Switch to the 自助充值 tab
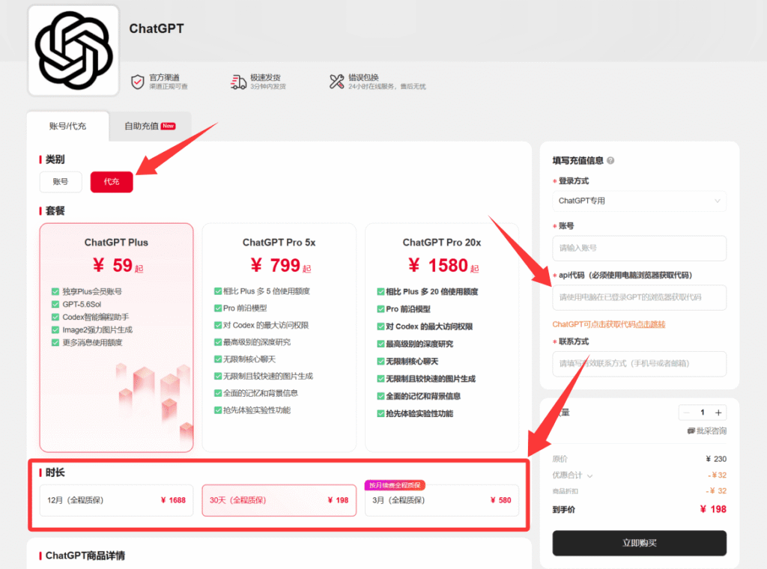Image resolution: width=767 pixels, height=569 pixels. (150, 126)
